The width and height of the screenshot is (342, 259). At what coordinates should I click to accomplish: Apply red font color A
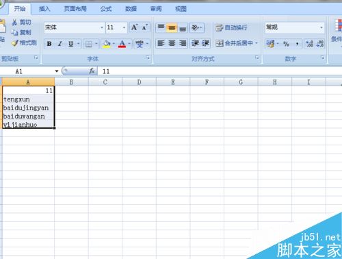click(122, 44)
